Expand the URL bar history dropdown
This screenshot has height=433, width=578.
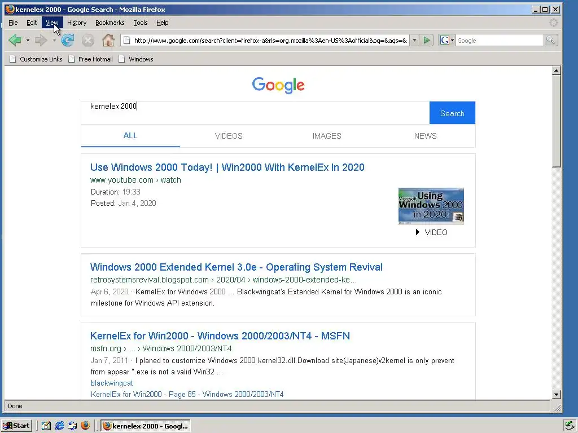(x=414, y=40)
